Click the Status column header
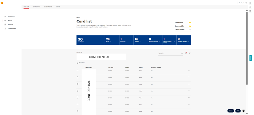The width and height of the screenshot is (254, 115). tap(141, 68)
